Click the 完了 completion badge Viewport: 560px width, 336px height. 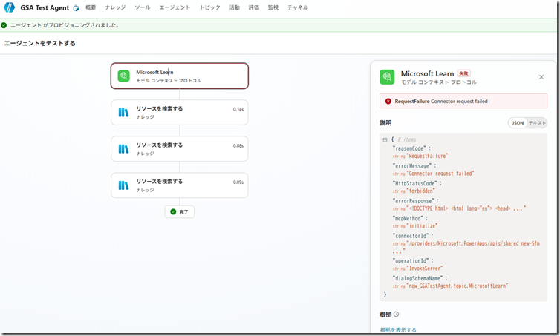pyautogui.click(x=179, y=212)
